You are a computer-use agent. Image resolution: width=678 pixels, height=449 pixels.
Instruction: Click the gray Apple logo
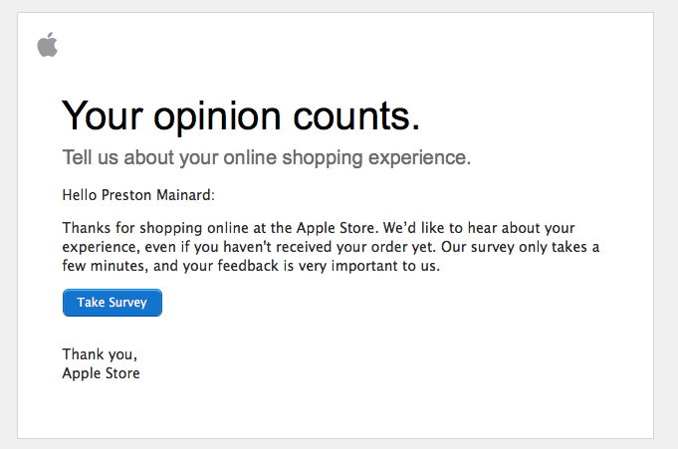coord(48,44)
